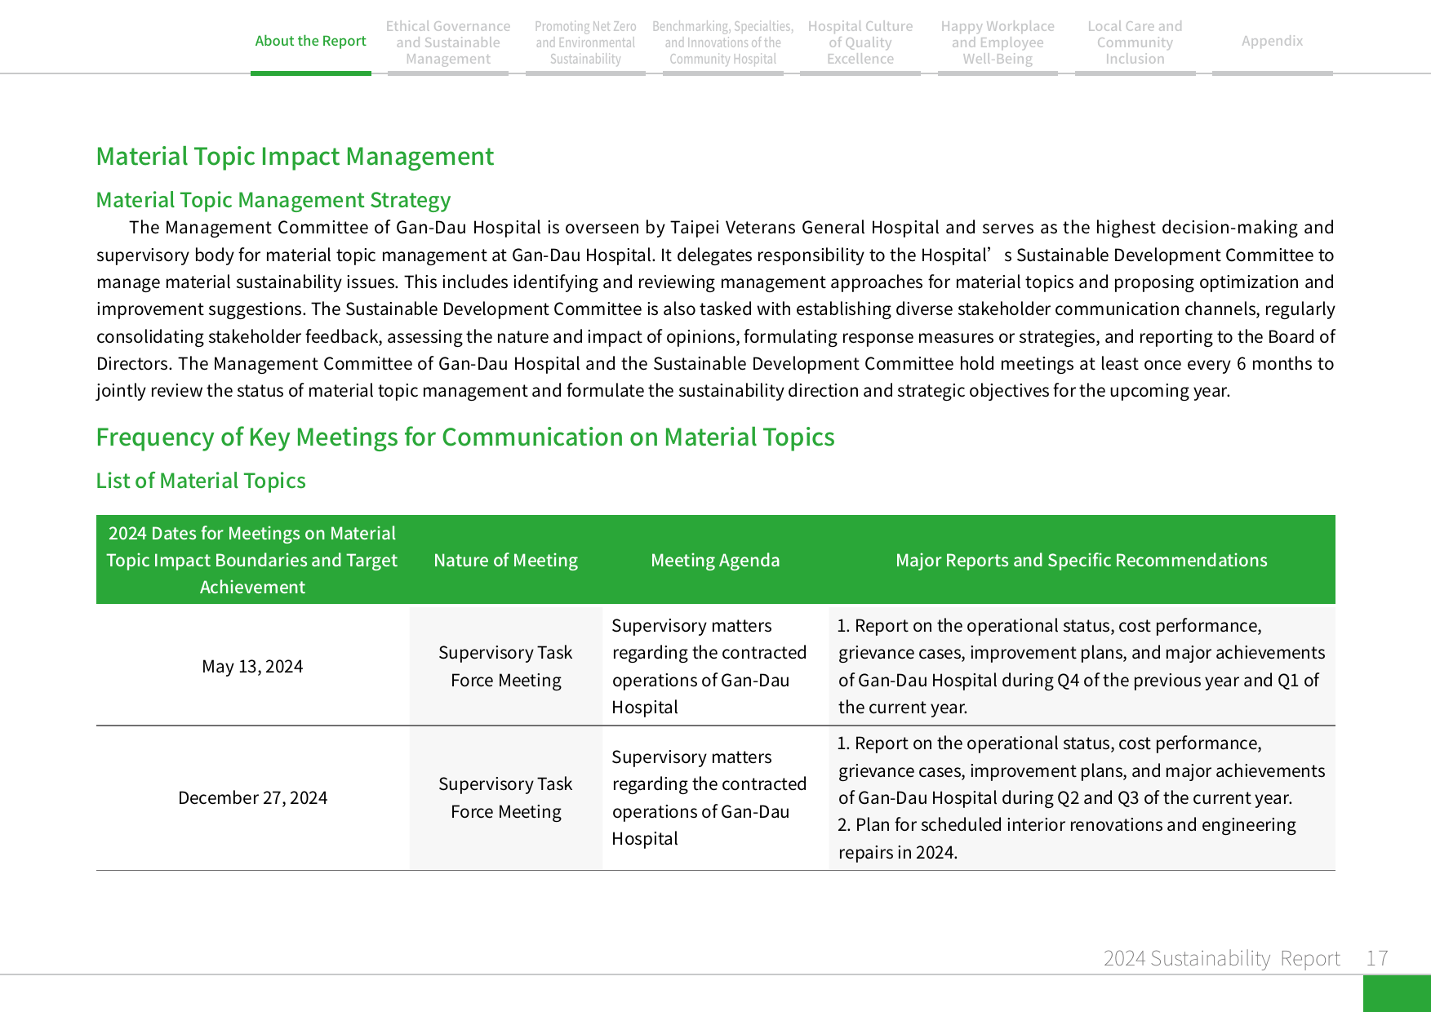Select the May 13, 2024 date cell
1431x1012 pixels.
coord(252,666)
